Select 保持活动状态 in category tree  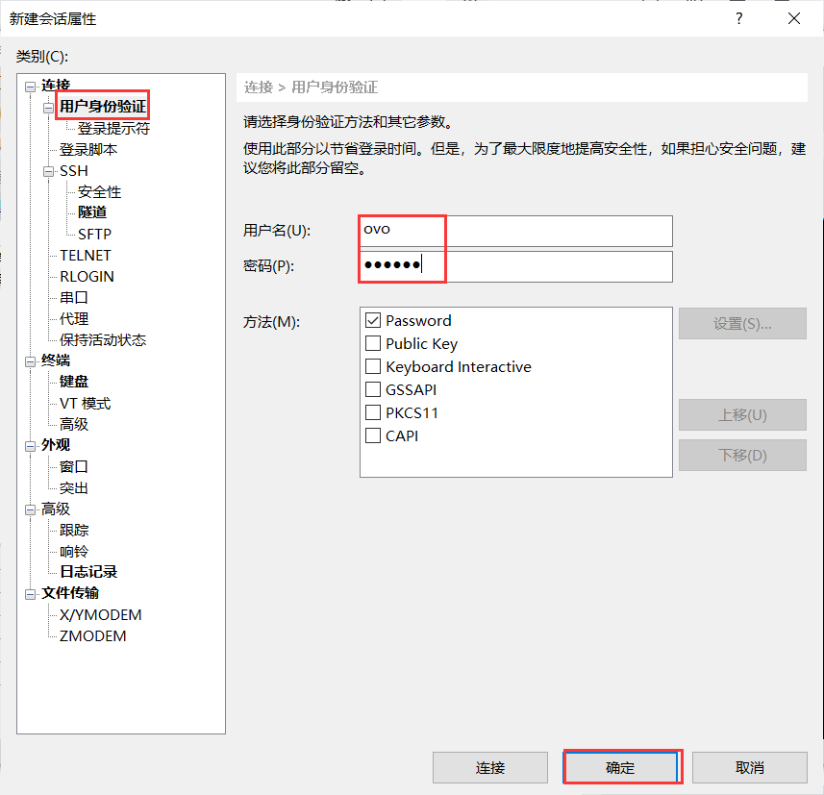(x=103, y=340)
